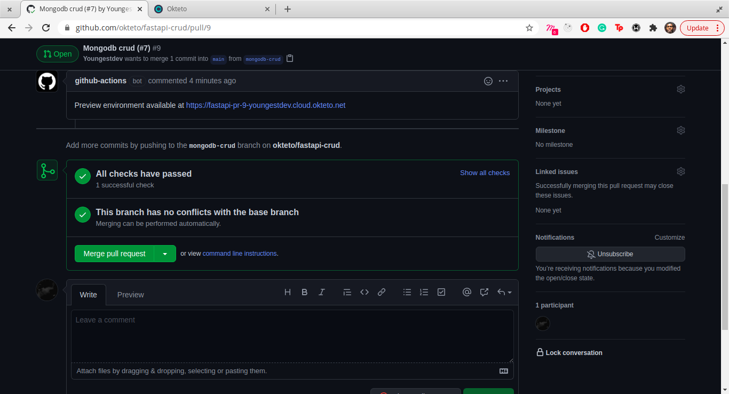Add a reaction with the smiley icon
Image resolution: width=729 pixels, height=394 pixels.
488,81
